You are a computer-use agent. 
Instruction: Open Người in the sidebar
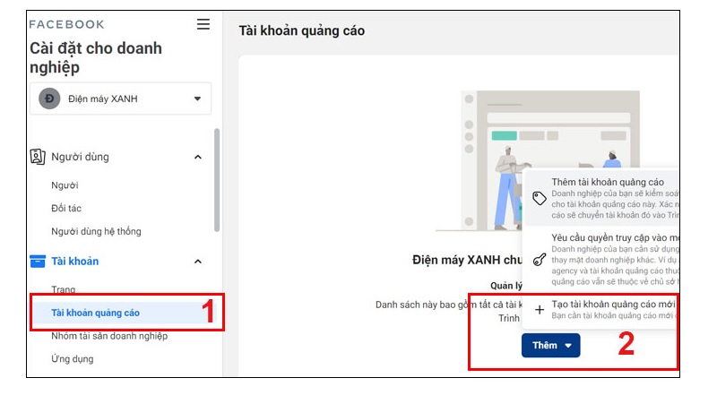(x=65, y=185)
